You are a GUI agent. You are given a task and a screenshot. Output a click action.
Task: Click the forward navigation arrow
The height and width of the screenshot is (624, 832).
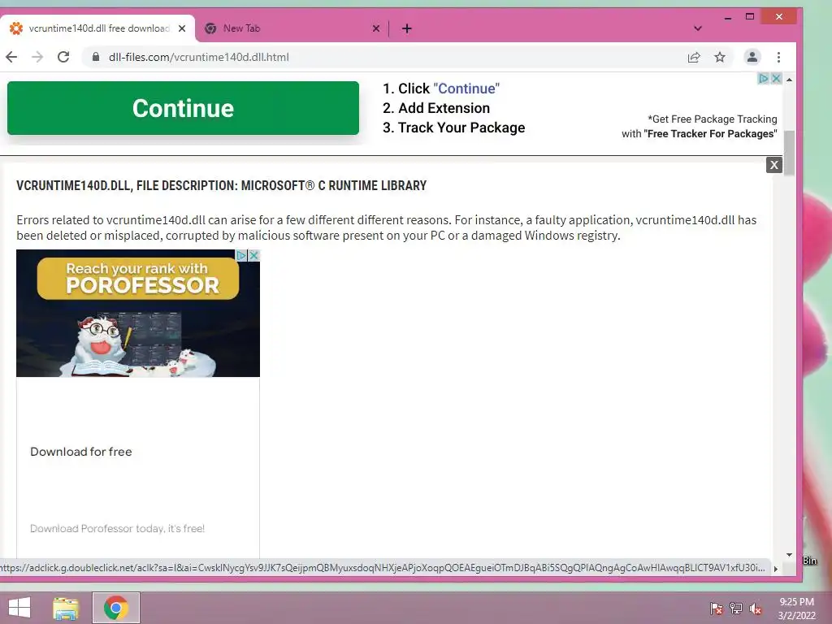pos(37,57)
